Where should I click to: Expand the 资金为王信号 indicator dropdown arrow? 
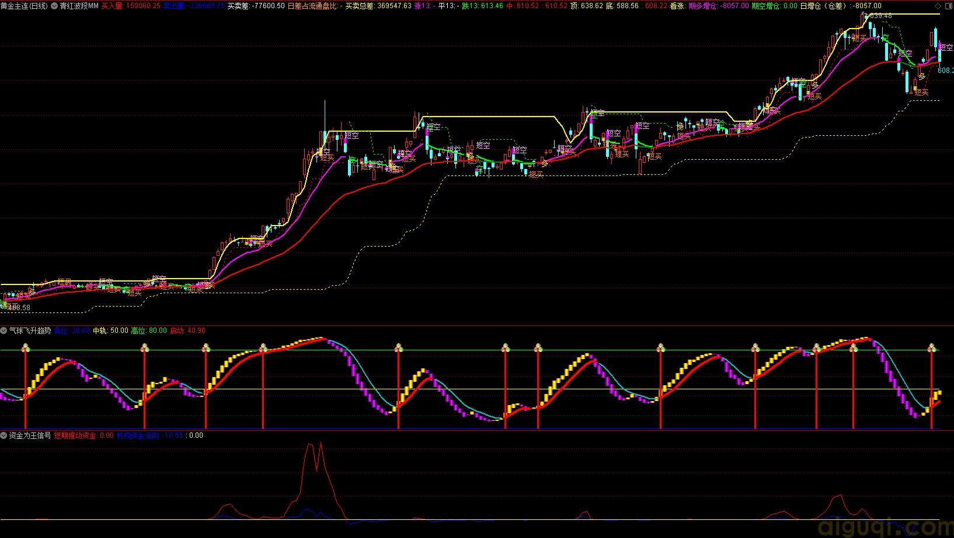4,435
